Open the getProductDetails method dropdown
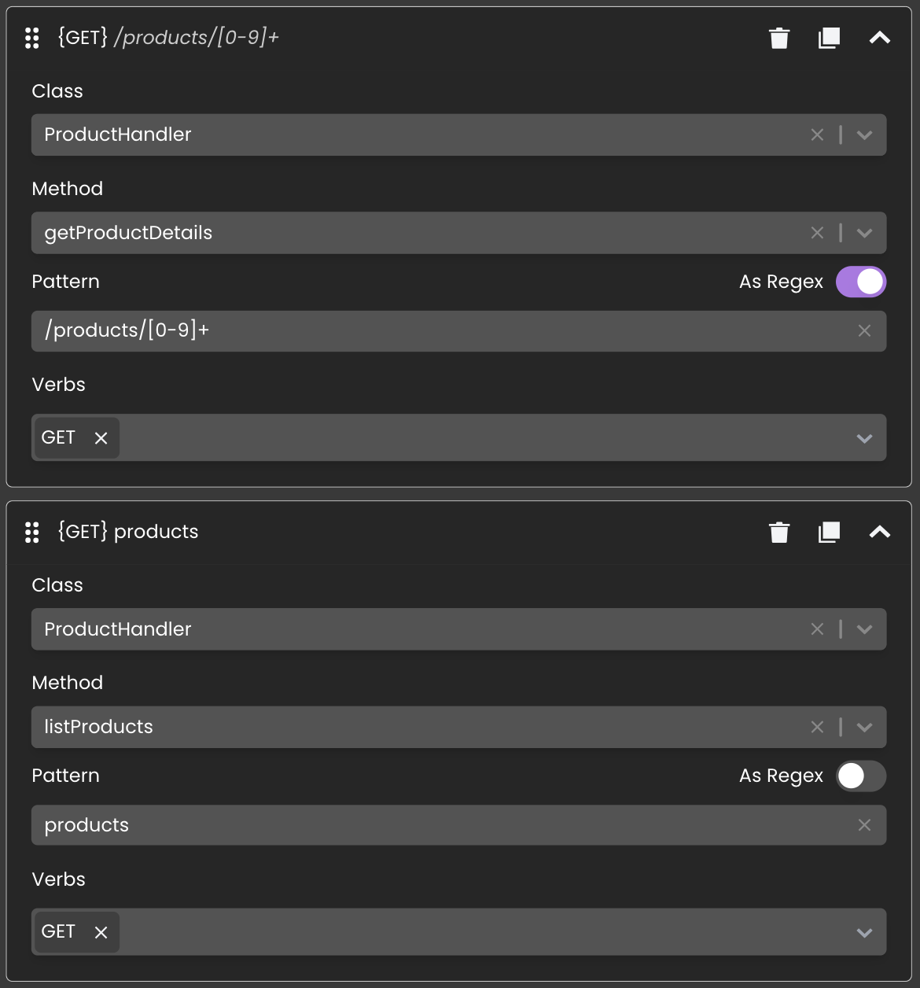Image resolution: width=920 pixels, height=988 pixels. (x=864, y=233)
